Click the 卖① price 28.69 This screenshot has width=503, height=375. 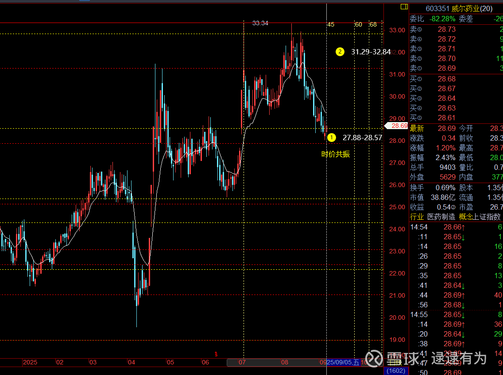click(x=446, y=68)
